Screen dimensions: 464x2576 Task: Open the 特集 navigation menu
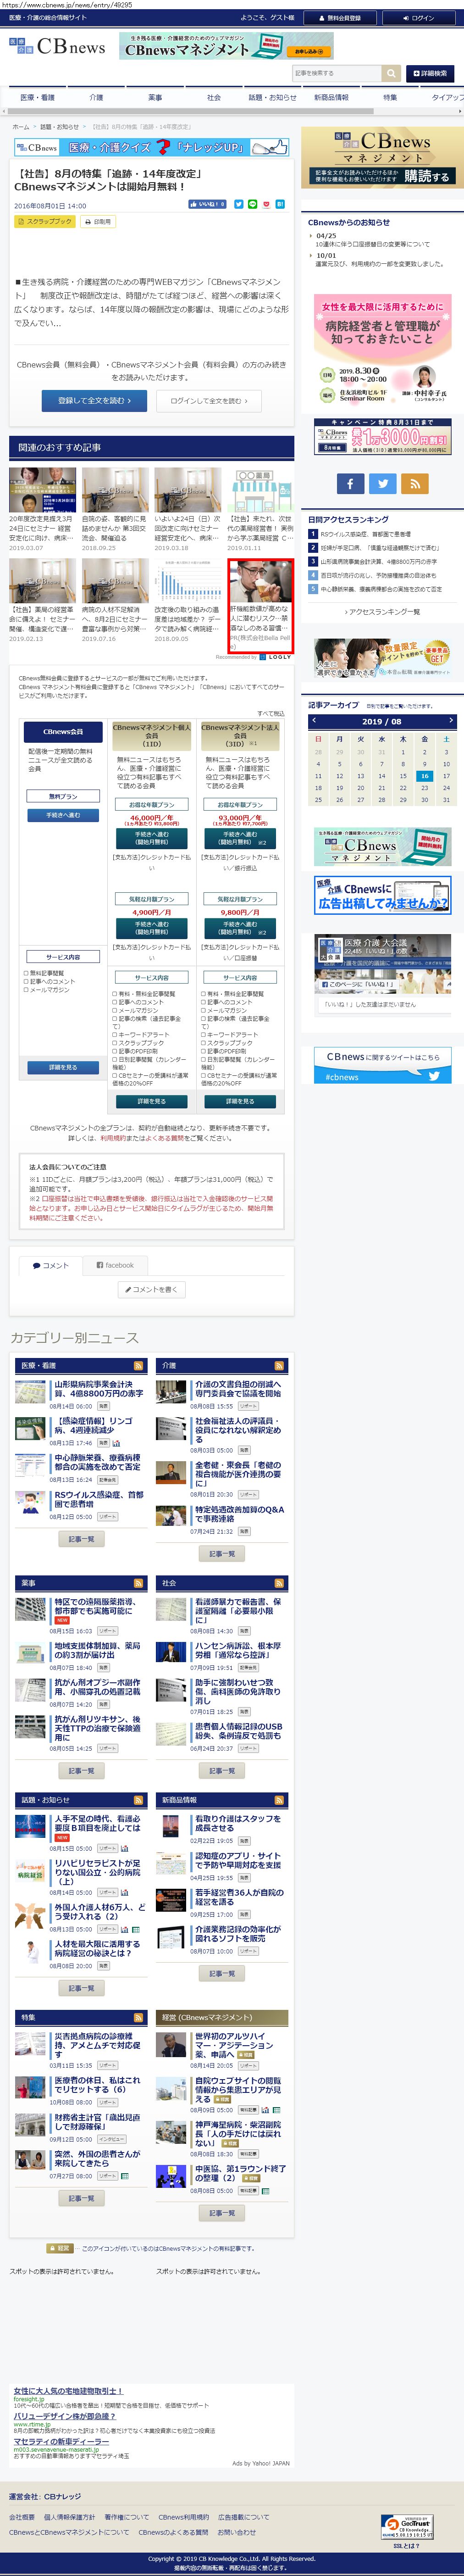(390, 98)
